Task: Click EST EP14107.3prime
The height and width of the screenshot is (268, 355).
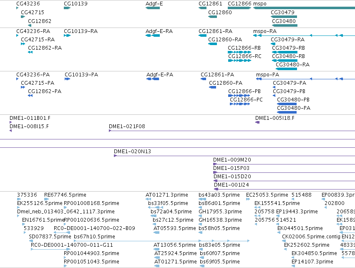Action: [312, 262]
